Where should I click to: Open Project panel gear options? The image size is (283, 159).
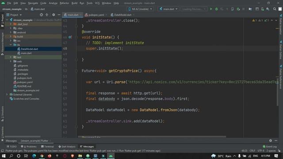[54, 15]
